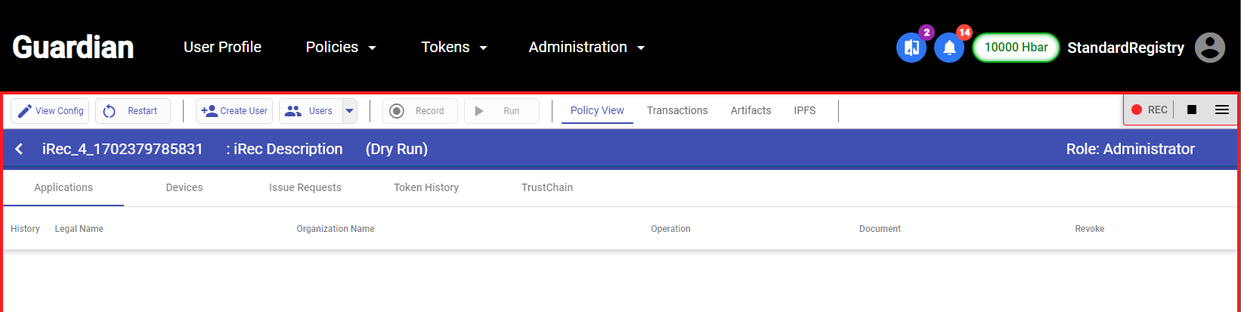This screenshot has height=312, width=1241.
Task: Click the black stop recording square
Action: 1192,110
